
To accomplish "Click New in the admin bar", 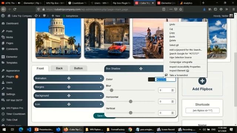I will click(56, 16).
